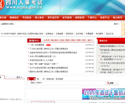
Task: Click the NEW badge beside the first headline
Action: (x=48, y=45)
